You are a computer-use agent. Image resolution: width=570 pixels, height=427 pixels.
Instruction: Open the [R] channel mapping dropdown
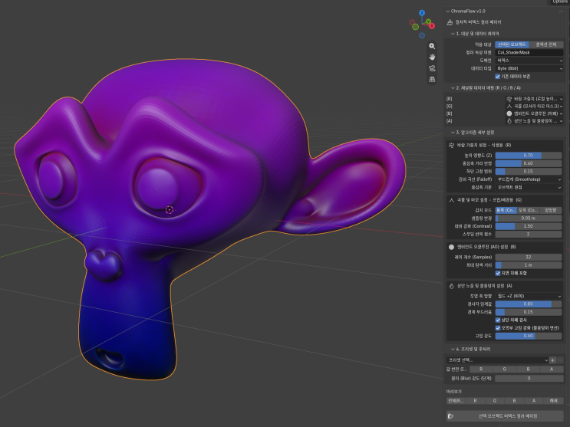pos(535,99)
